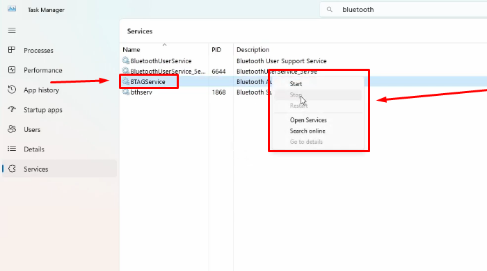Image resolution: width=487 pixels, height=271 pixels.
Task: Click the Processes sidebar icon
Action: [12, 50]
